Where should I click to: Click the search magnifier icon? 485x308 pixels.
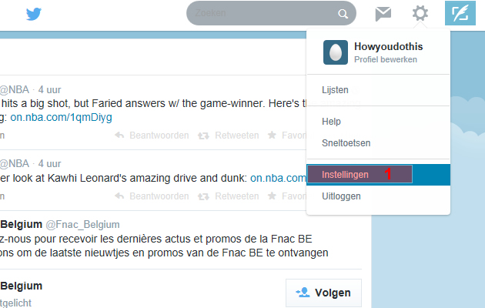coord(343,14)
